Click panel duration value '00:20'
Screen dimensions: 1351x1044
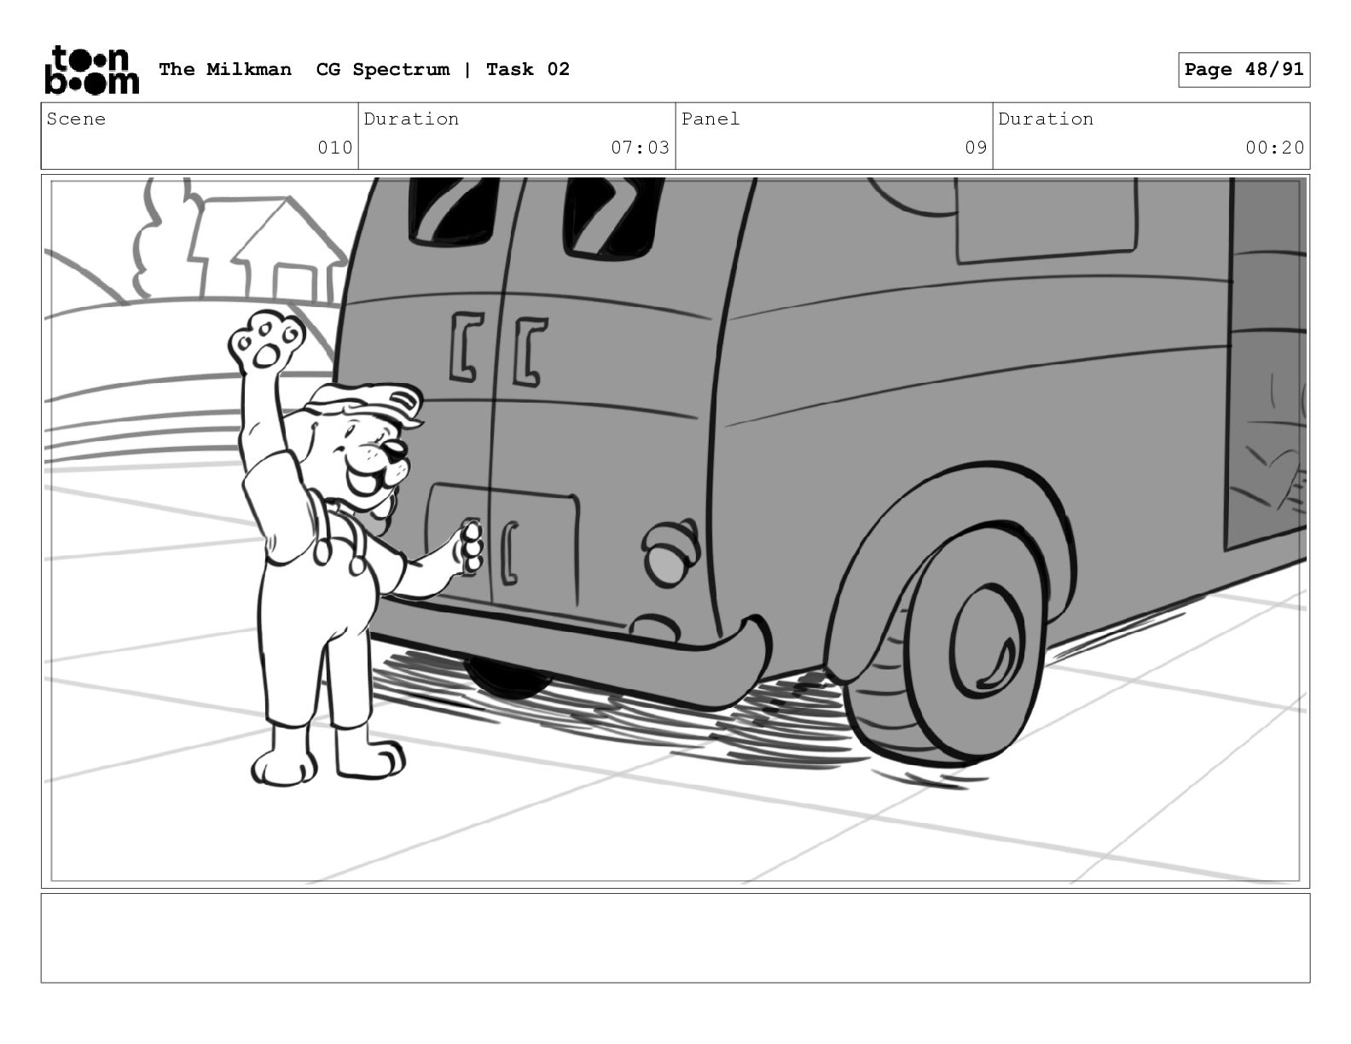coord(1275,148)
